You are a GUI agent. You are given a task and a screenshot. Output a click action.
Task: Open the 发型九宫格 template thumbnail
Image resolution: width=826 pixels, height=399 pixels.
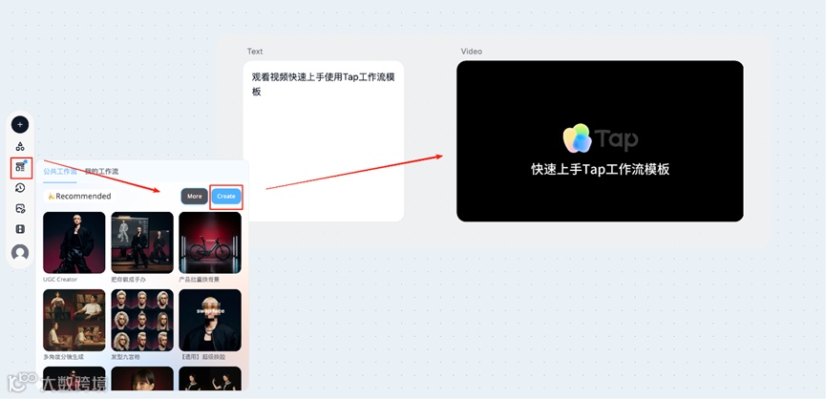coord(142,320)
